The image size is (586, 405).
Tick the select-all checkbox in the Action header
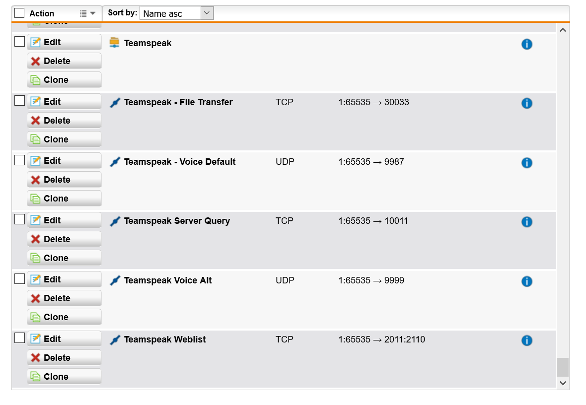pyautogui.click(x=19, y=13)
